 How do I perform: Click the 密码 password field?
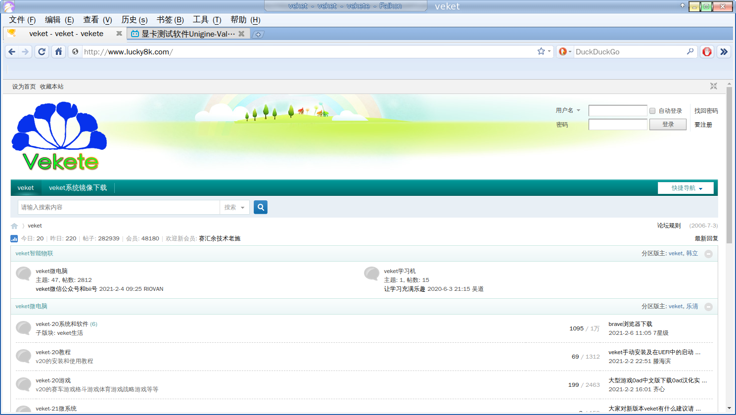tap(618, 124)
